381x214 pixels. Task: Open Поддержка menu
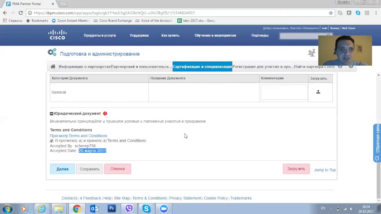[139, 35]
